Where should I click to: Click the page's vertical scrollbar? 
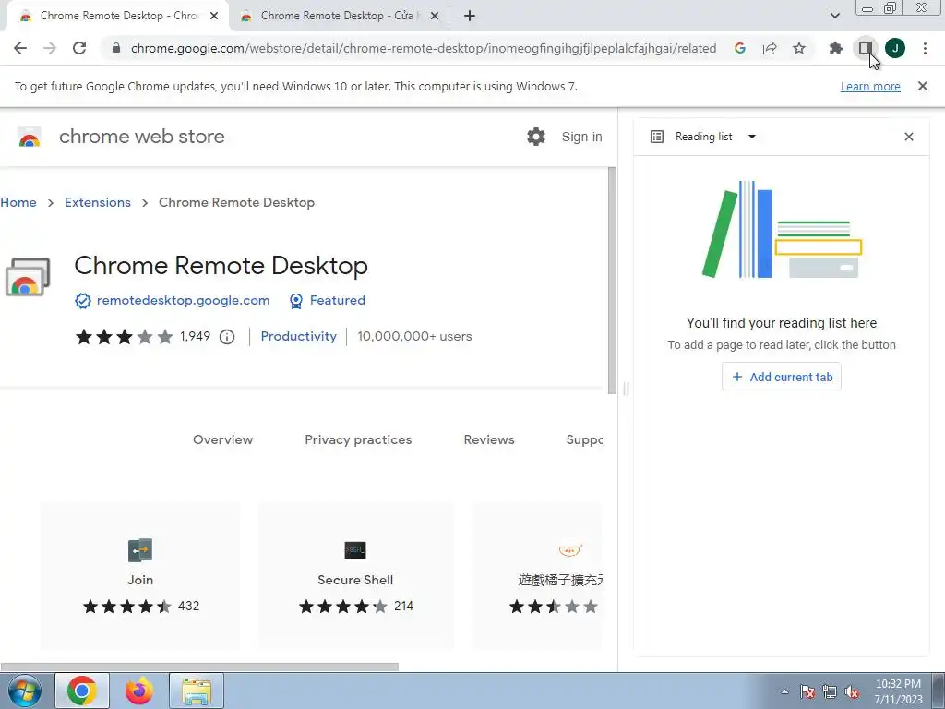pos(612,281)
